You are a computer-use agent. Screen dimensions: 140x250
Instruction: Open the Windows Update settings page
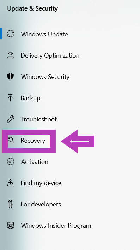click(44, 34)
